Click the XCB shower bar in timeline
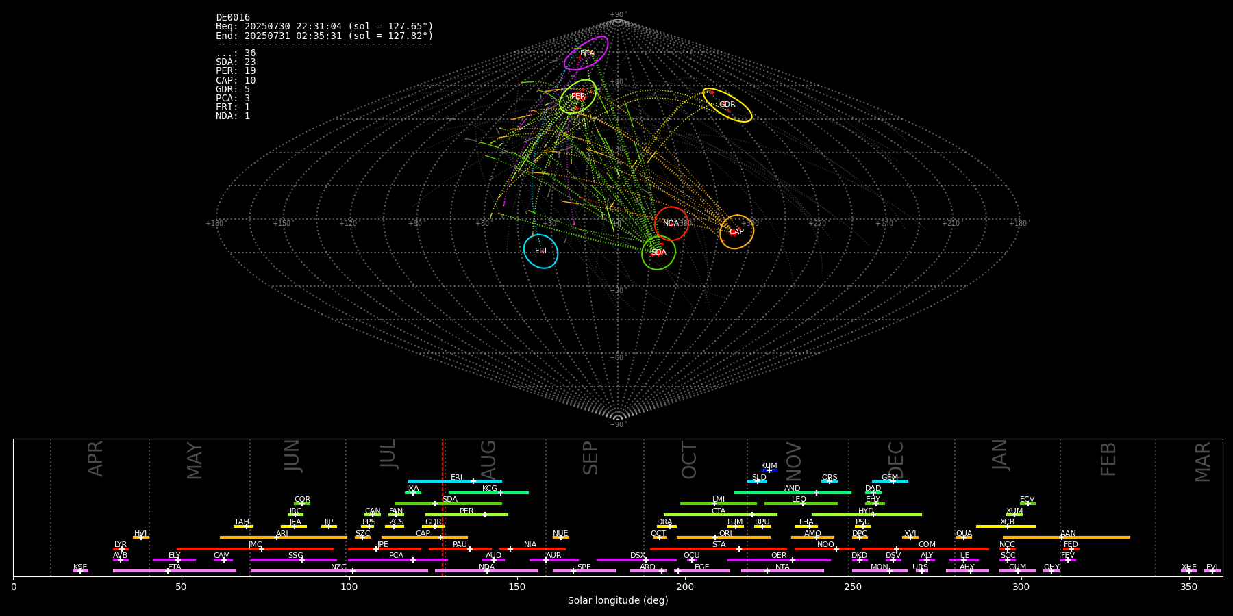Viewport: 1233px width, 616px height. [1006, 526]
